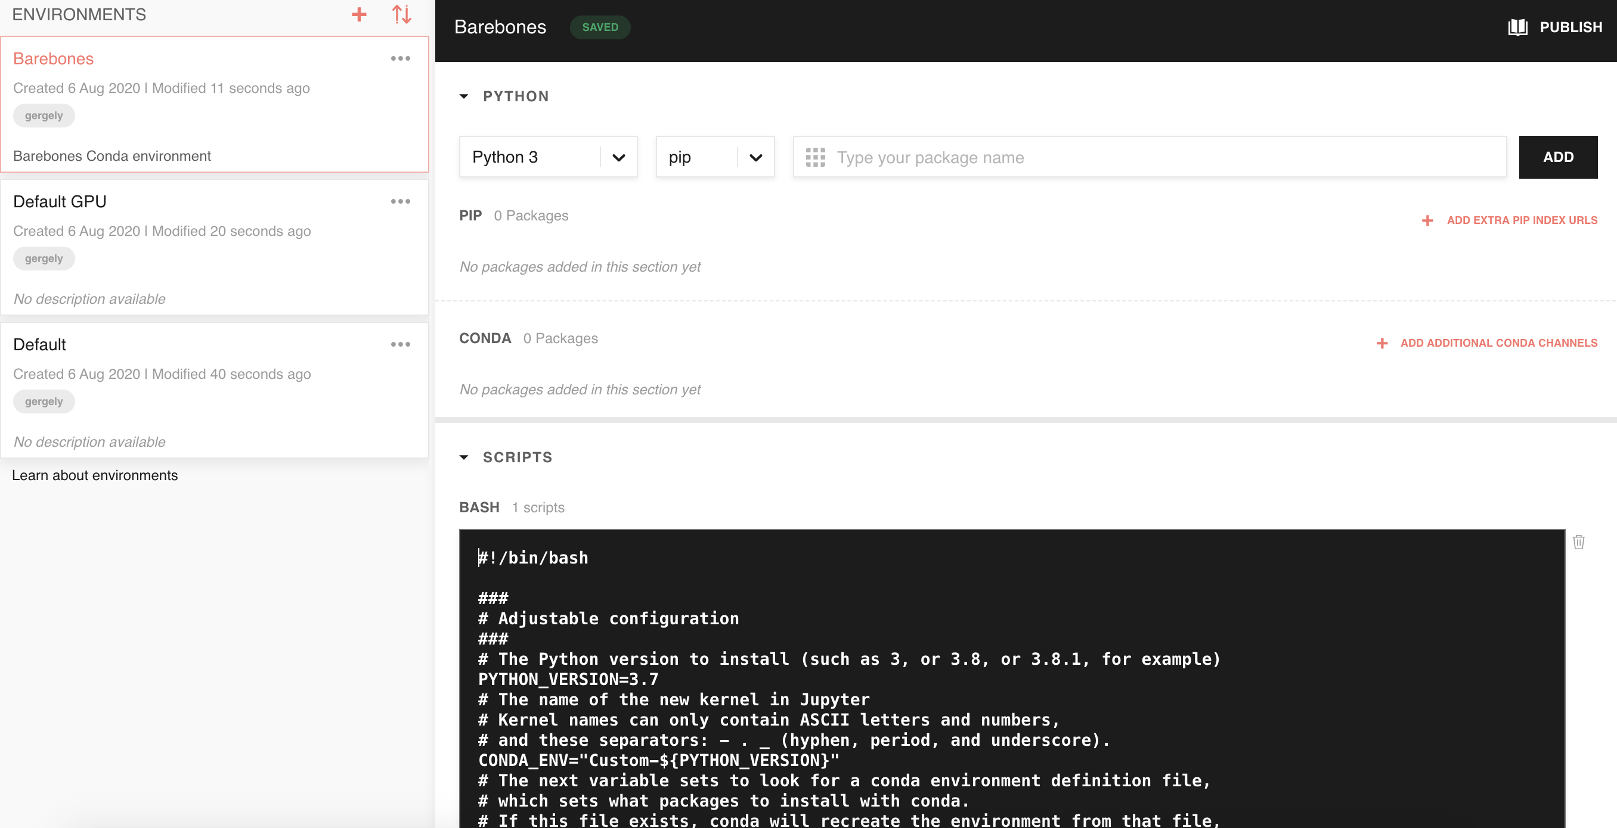The width and height of the screenshot is (1617, 828).
Task: Open the Learn about environments link
Action: (95, 475)
